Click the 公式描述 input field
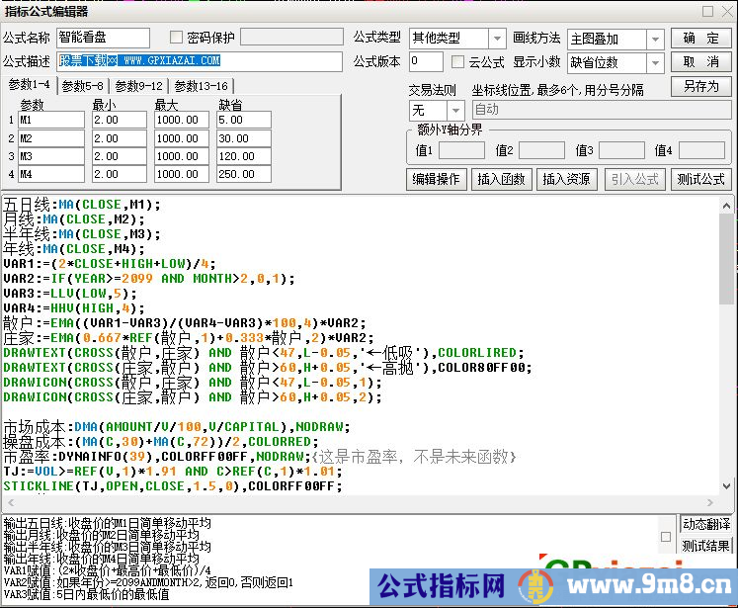 pos(200,61)
